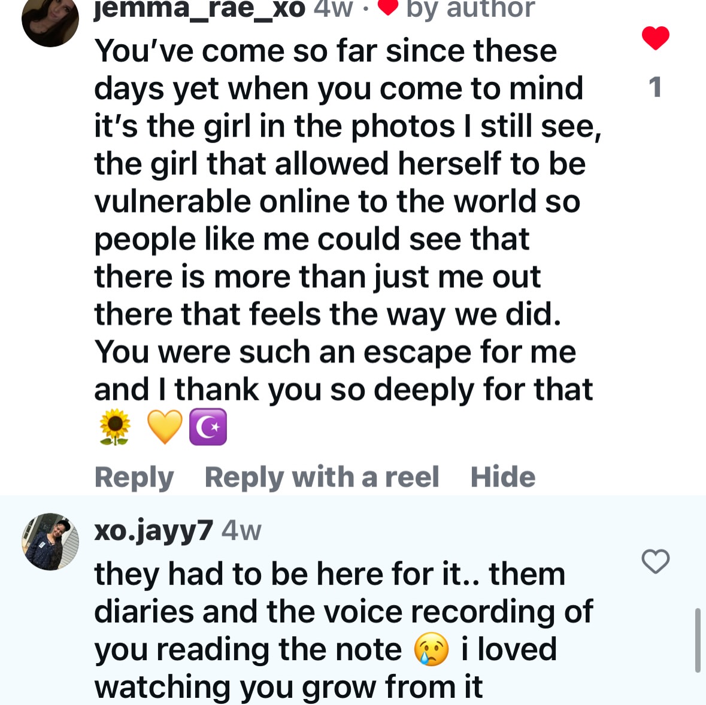This screenshot has height=705, width=706.
Task: Click the comments scrollbar handle
Action: (698, 640)
